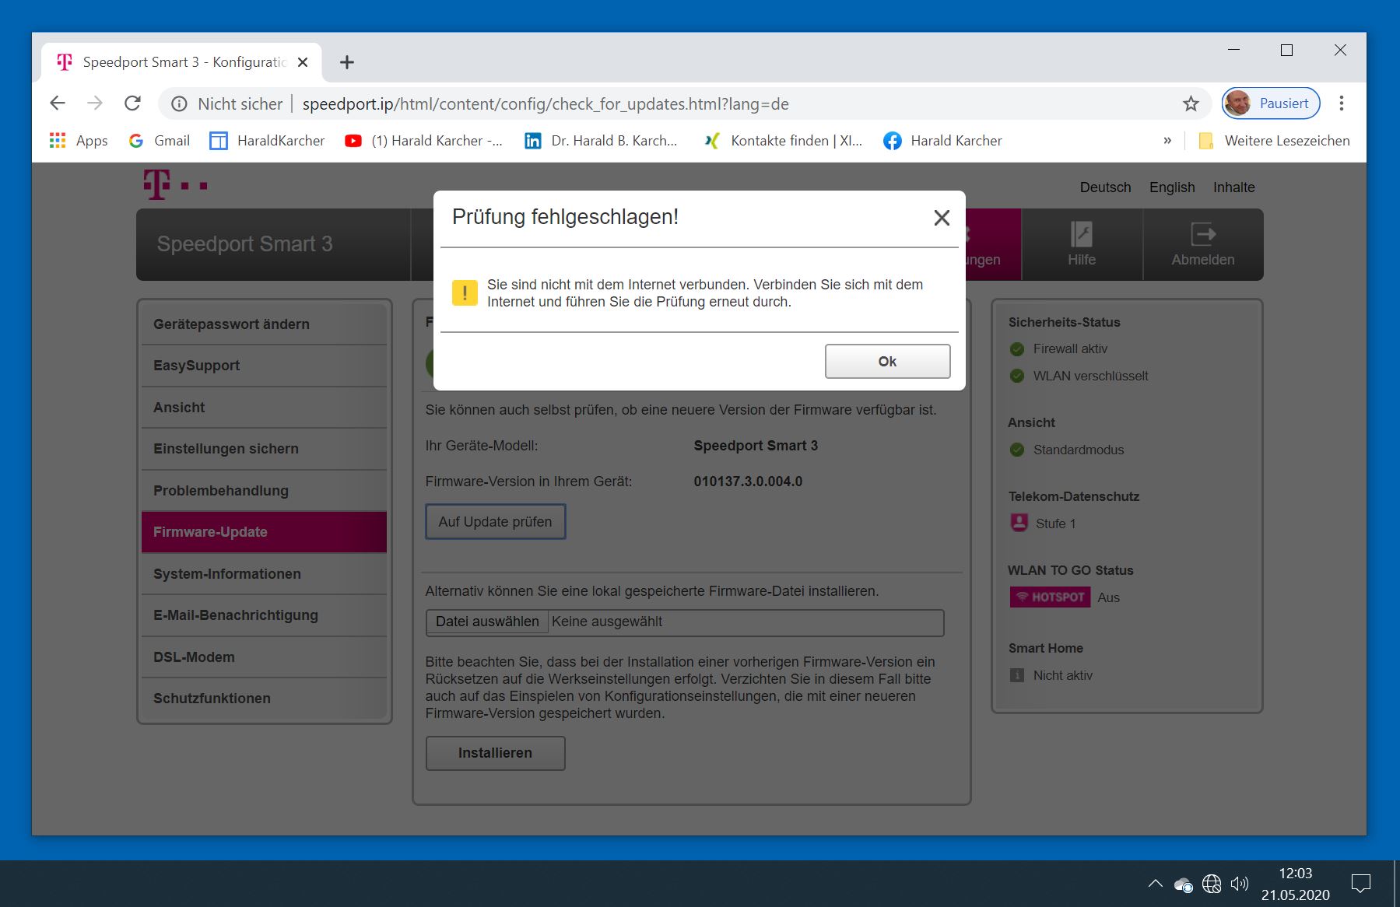Open Einstellungen sichern
The width and height of the screenshot is (1400, 907).
click(x=264, y=449)
